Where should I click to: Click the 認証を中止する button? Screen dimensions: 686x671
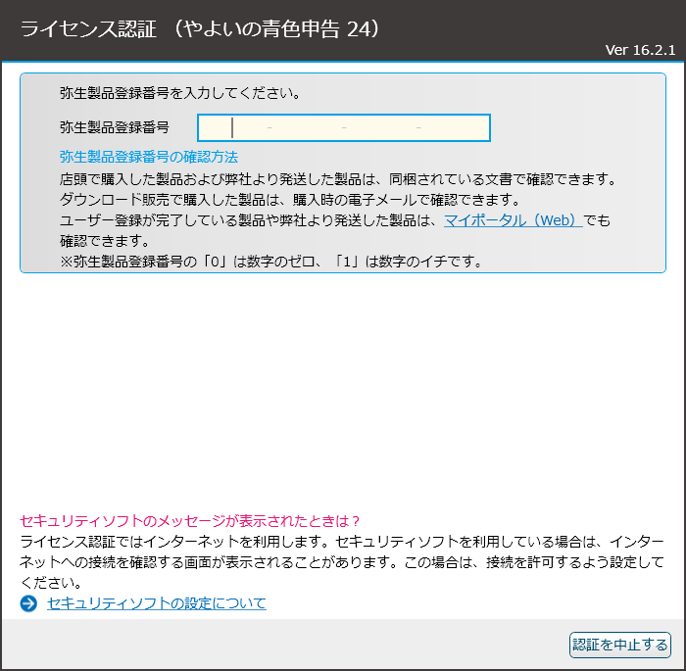coord(620,645)
